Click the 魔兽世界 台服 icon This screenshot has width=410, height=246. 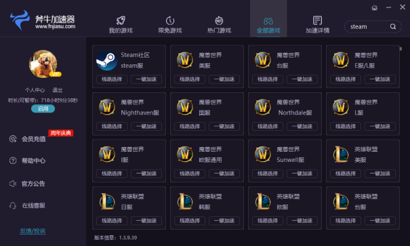[x=263, y=60]
